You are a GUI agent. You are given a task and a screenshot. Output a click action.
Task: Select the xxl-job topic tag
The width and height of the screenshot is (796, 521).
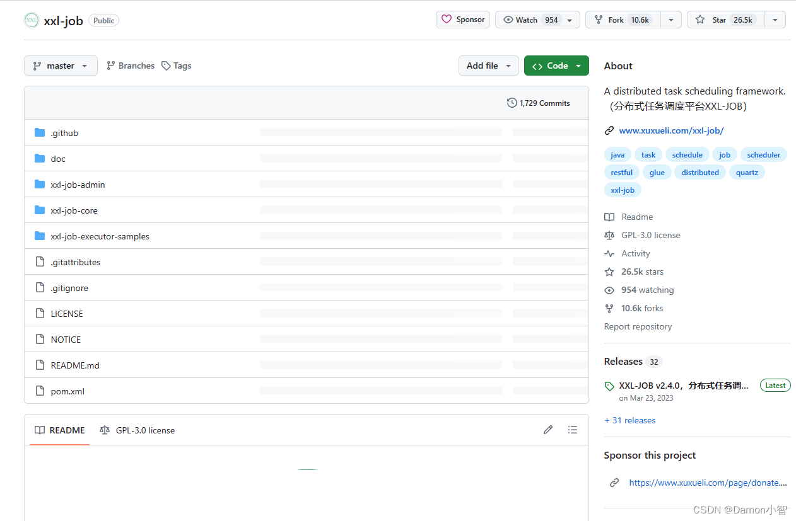tap(623, 190)
